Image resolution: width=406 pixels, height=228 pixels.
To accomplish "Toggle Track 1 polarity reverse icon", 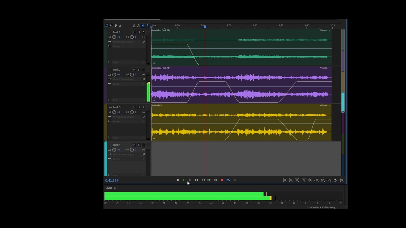I will click(144, 42).
